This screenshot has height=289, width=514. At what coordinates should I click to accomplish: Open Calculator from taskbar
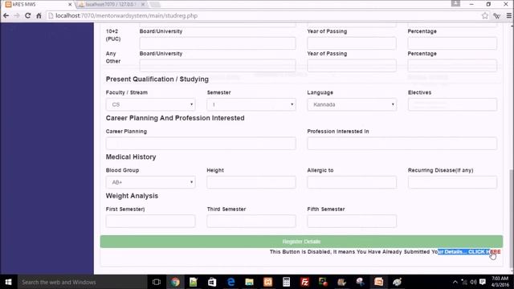(286, 282)
